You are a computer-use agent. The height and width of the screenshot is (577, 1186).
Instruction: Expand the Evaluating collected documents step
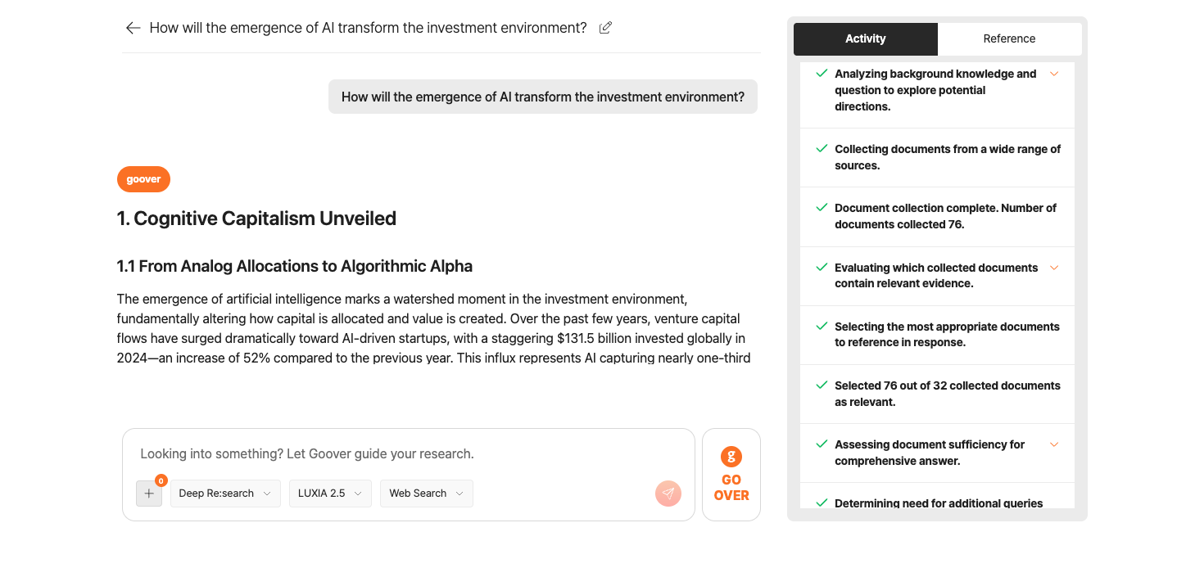pyautogui.click(x=1054, y=268)
